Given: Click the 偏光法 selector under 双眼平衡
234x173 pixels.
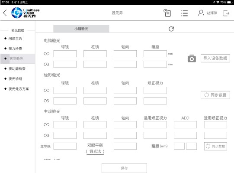Looking at the screenshot, I should pyautogui.click(x=95, y=151).
